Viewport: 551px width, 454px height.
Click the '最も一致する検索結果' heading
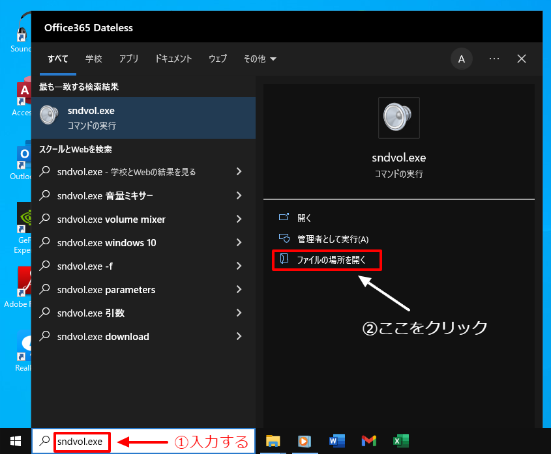[79, 87]
